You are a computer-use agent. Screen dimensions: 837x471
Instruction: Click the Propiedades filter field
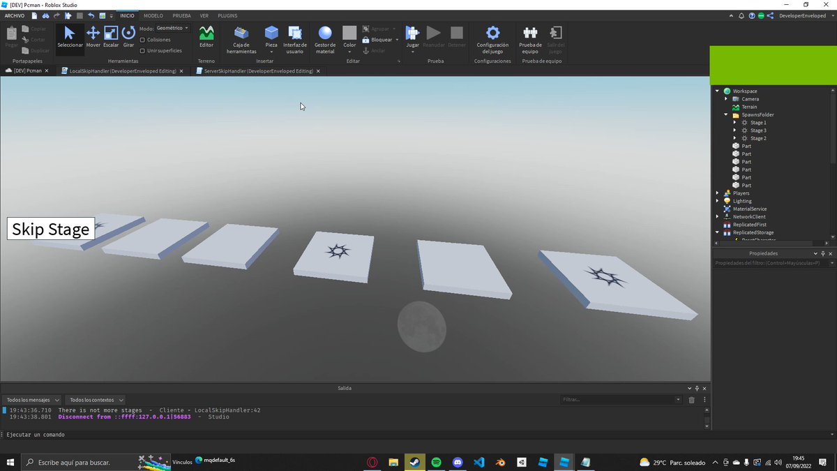pos(774,263)
